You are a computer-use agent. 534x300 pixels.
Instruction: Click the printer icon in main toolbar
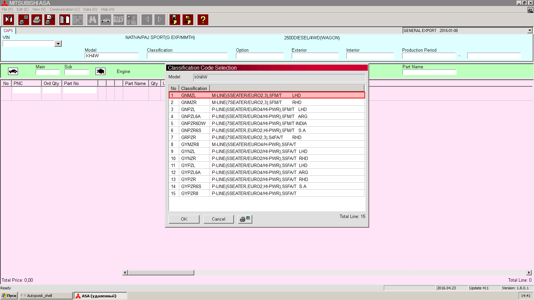pos(37,20)
